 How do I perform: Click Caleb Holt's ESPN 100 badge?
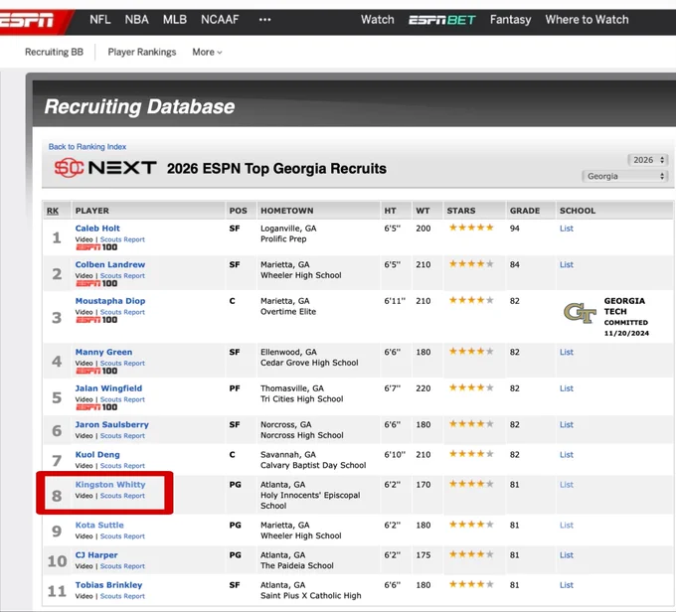96,247
